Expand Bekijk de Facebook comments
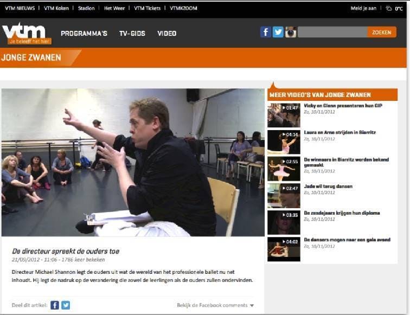Viewport: 410px width, 315px height. click(215, 305)
